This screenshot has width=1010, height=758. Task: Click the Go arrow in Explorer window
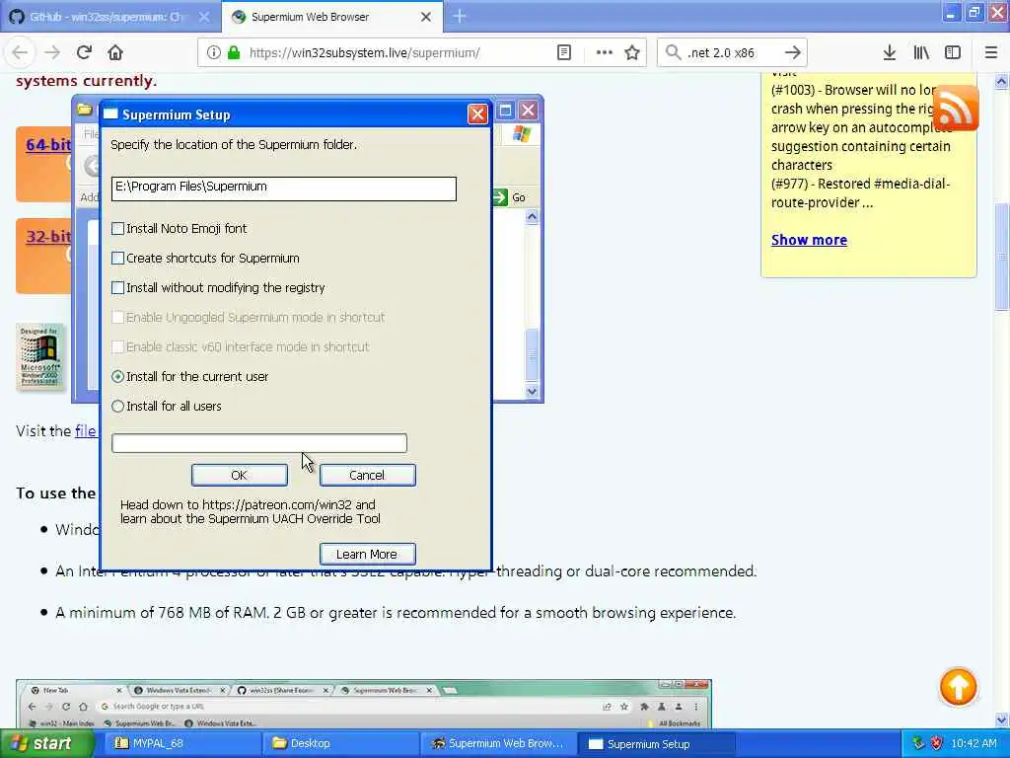pos(500,197)
